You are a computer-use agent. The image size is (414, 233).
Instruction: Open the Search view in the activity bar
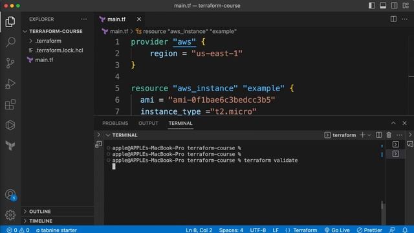coord(10,42)
